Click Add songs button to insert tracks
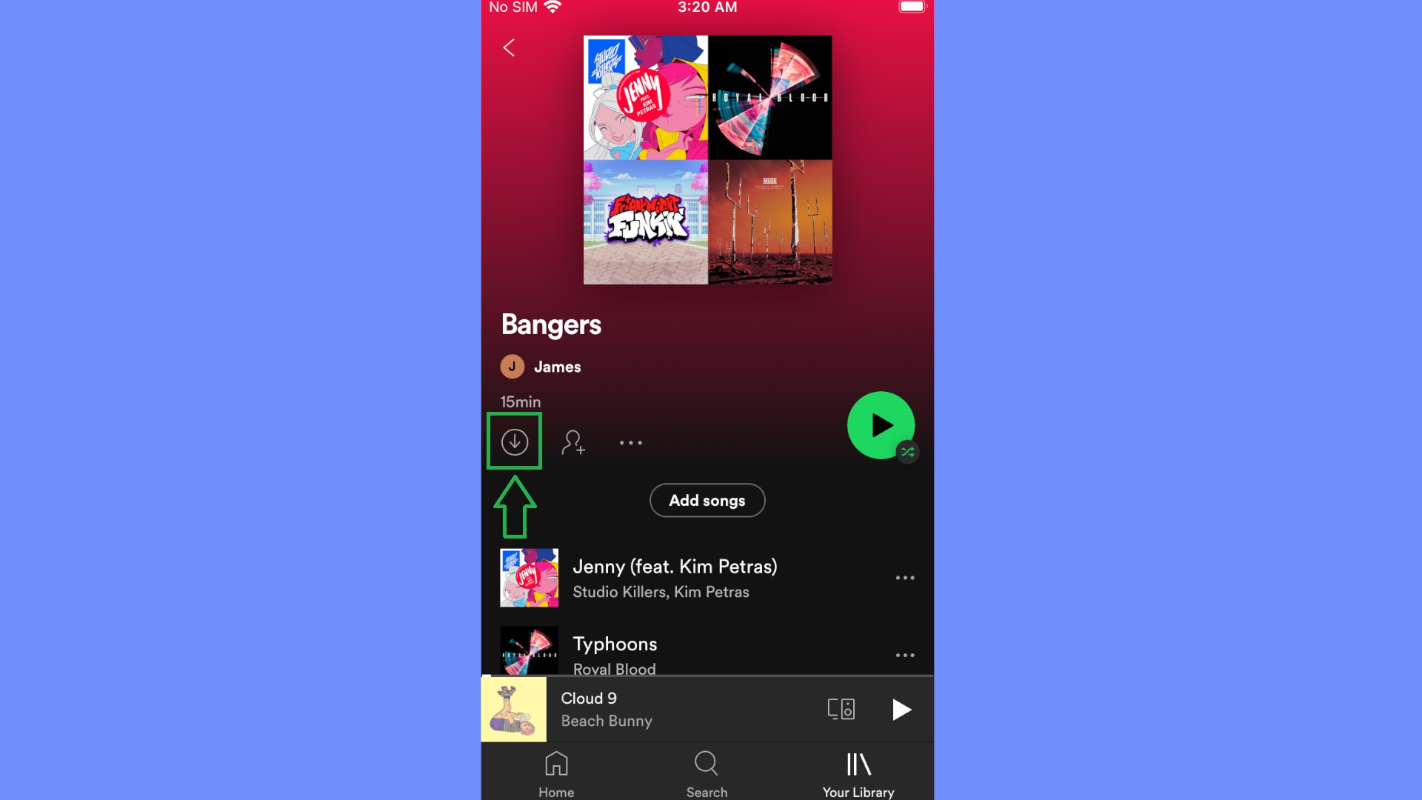Image resolution: width=1422 pixels, height=800 pixels. tap(707, 500)
